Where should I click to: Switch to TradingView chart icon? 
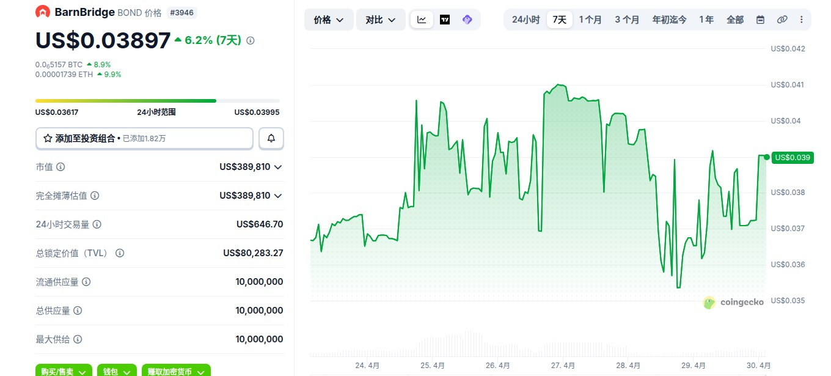coord(445,20)
